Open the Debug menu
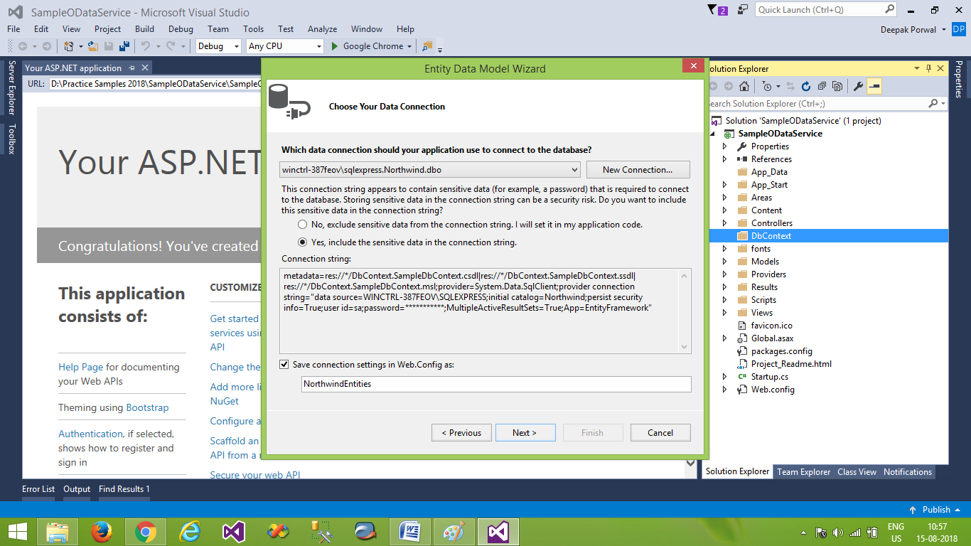The height and width of the screenshot is (546, 971). [181, 29]
